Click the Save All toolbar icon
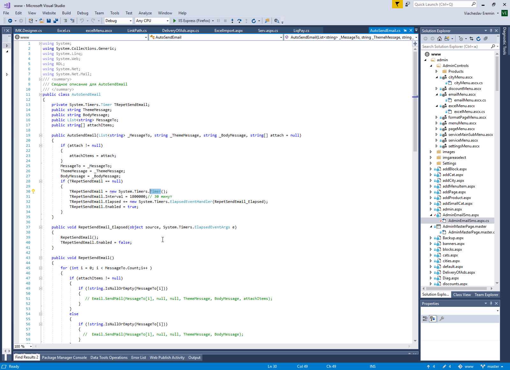Image resolution: width=510 pixels, height=370 pixels. (x=55, y=21)
